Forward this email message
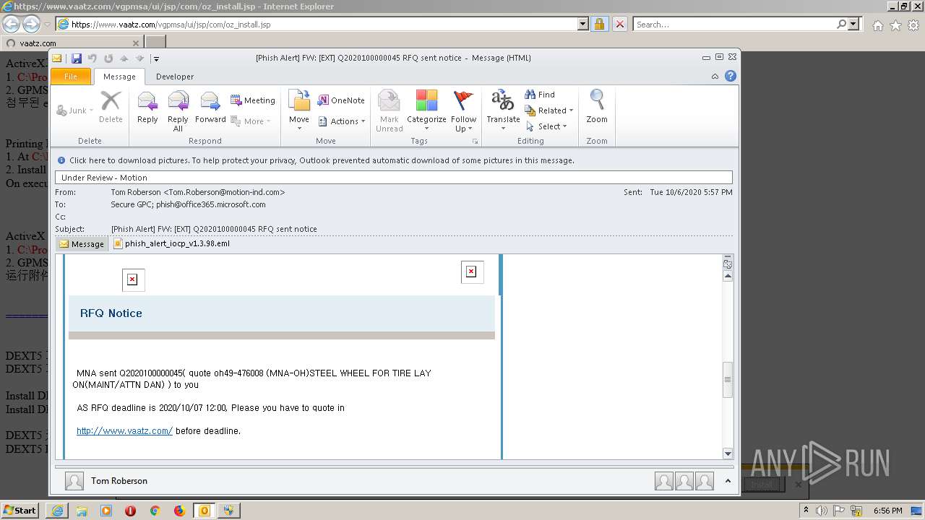 click(210, 108)
